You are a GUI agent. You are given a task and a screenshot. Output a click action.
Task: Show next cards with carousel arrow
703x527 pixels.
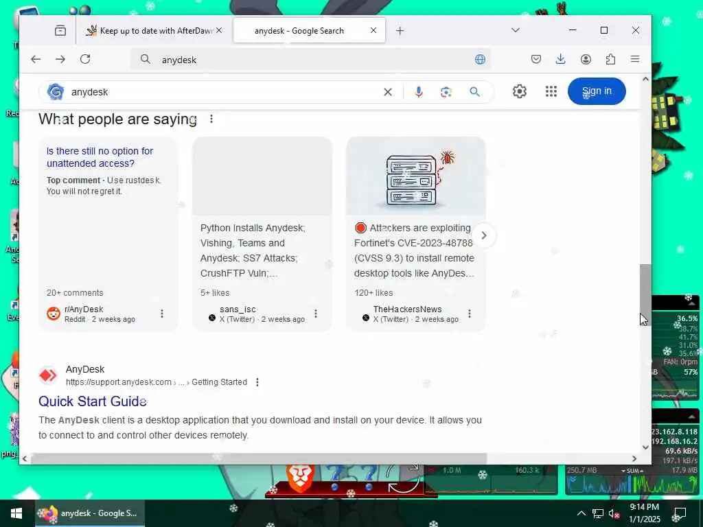pos(484,235)
